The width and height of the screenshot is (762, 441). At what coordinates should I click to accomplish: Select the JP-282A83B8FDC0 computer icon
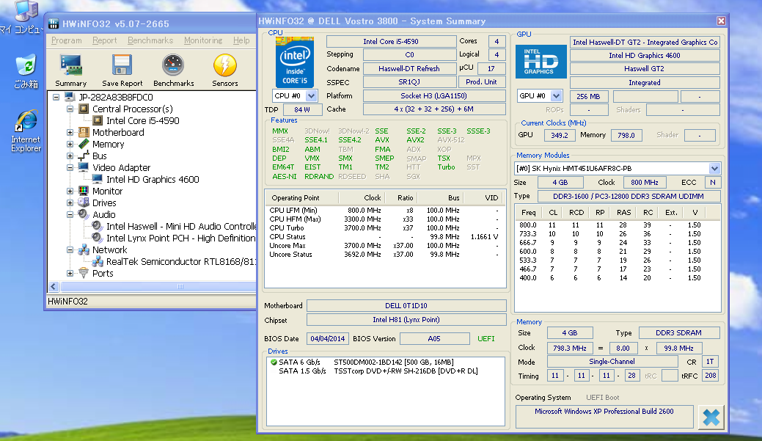click(70, 98)
